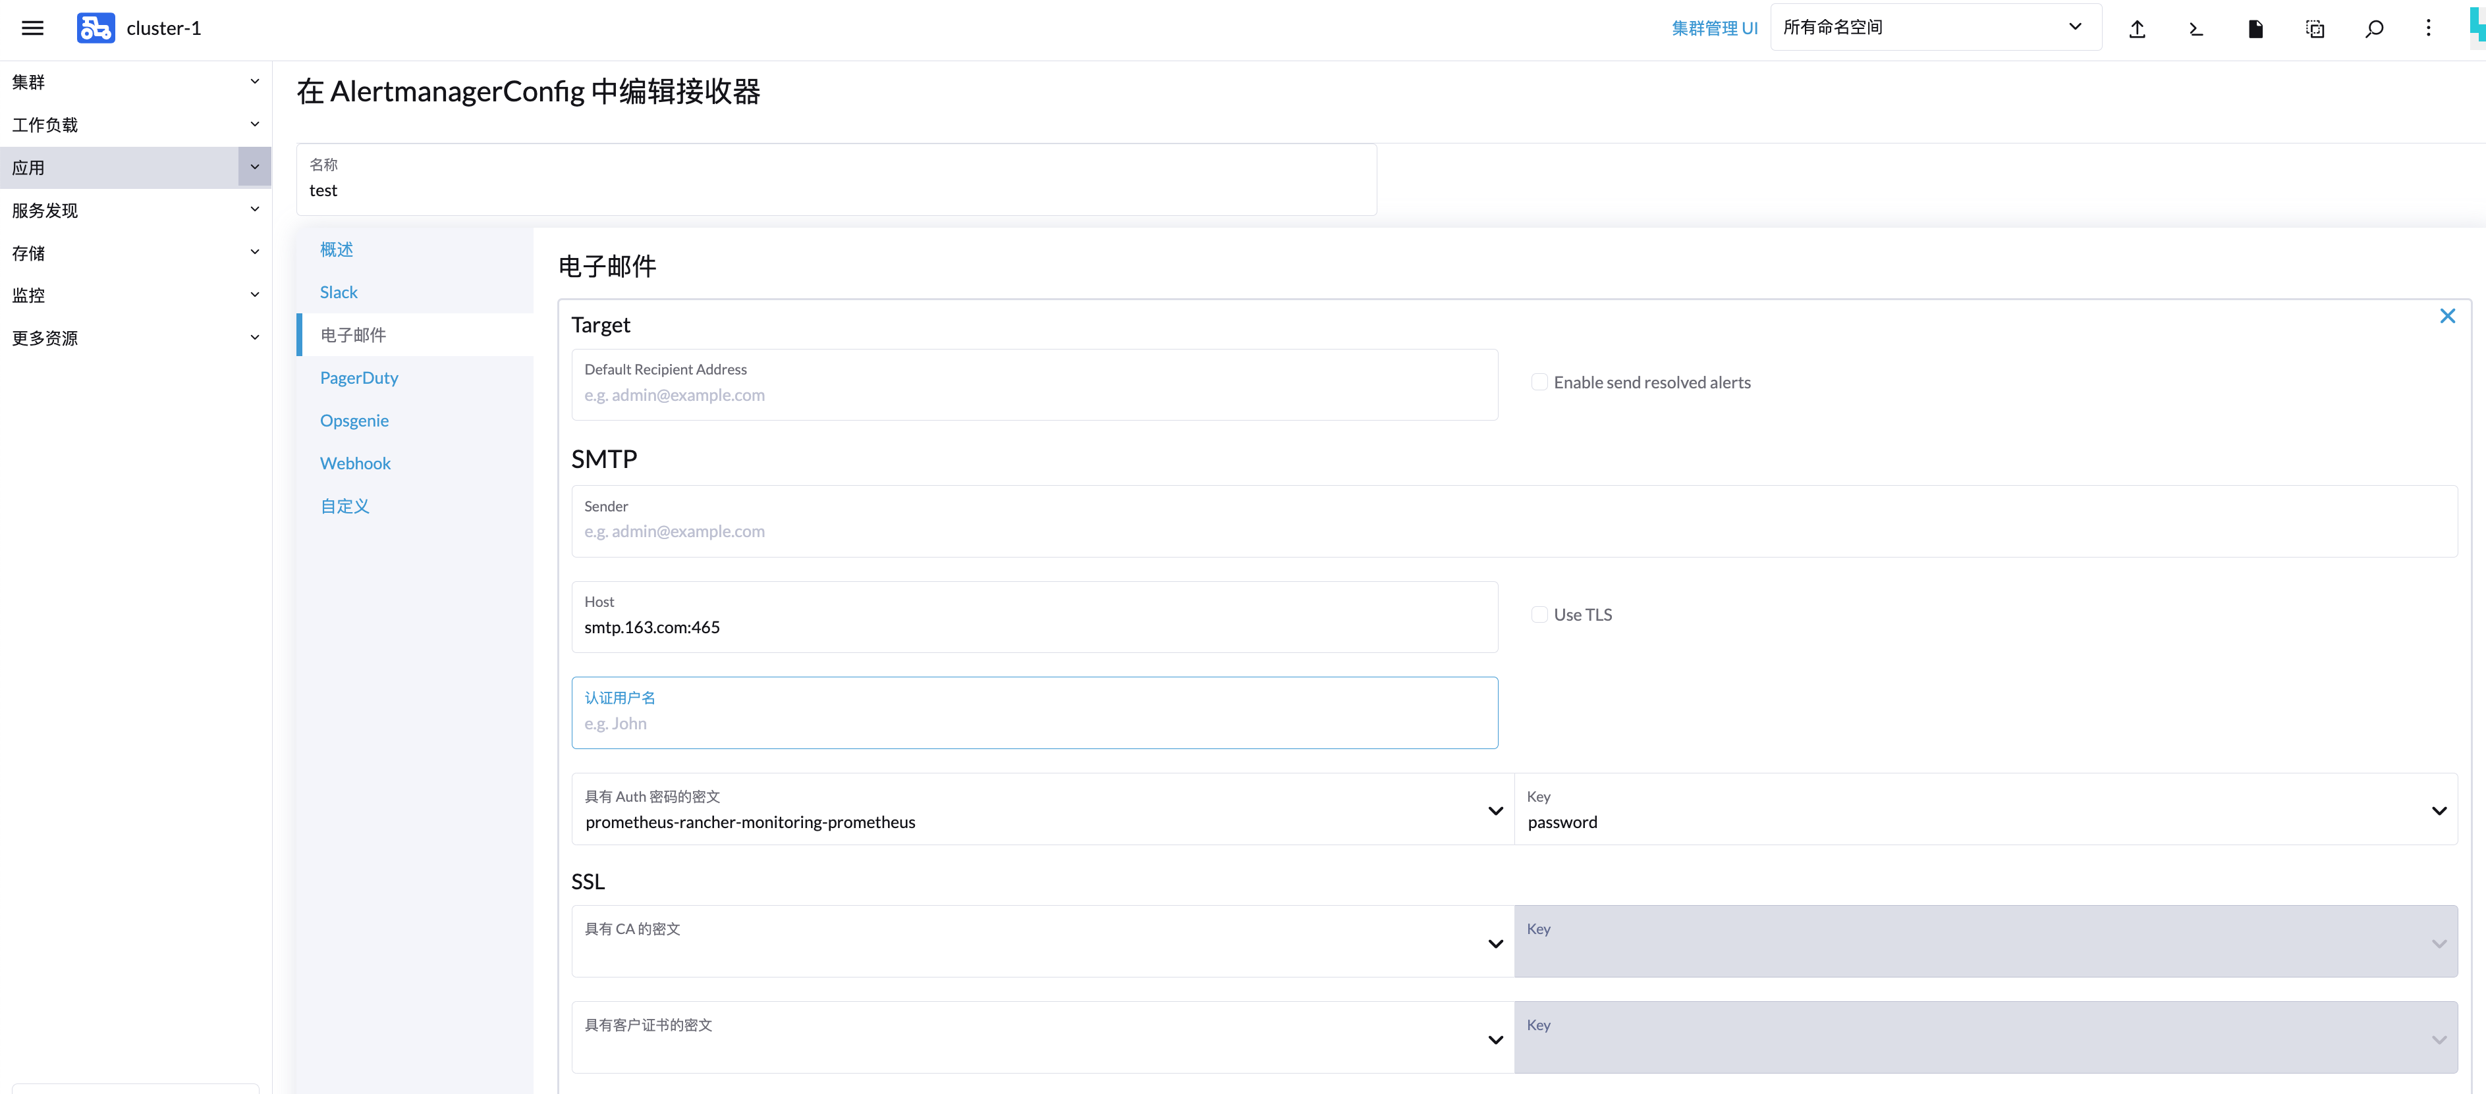Image resolution: width=2486 pixels, height=1094 pixels.
Task: Enable send resolved alerts checkbox
Action: point(1539,382)
